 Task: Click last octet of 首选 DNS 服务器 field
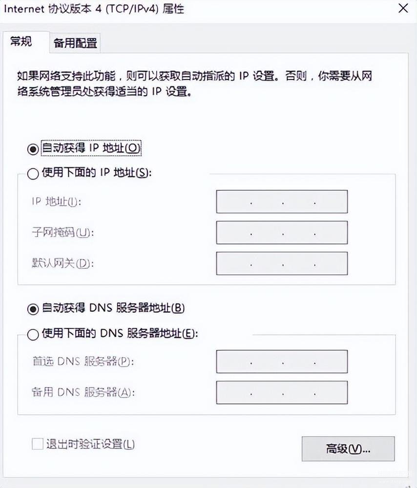[331, 362]
